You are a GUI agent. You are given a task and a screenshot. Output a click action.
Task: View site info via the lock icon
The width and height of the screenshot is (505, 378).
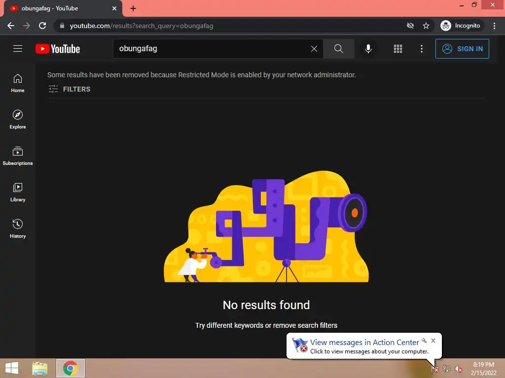point(62,26)
